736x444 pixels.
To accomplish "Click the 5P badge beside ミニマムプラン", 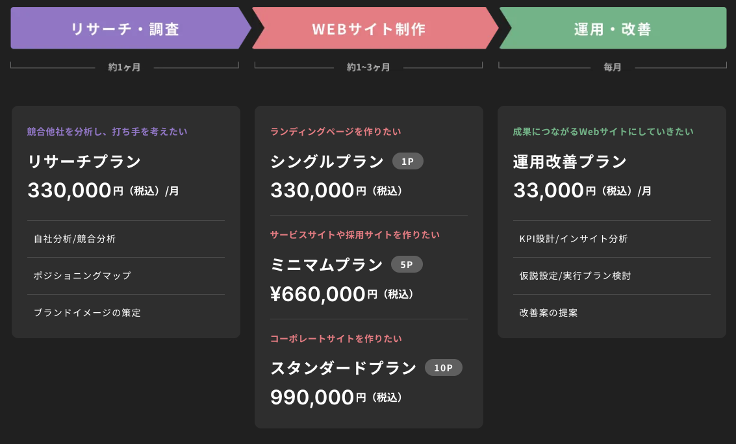I will [407, 265].
